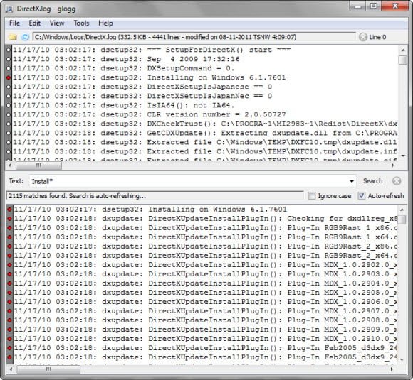This screenshot has width=413, height=380.
Task: Select filtered result 'Plug-In MDX_1.0.2905.0'
Action: 205,293
